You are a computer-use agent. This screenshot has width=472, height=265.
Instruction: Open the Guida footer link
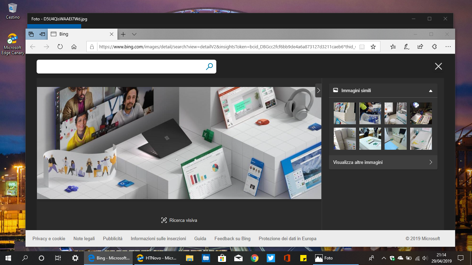200,238
